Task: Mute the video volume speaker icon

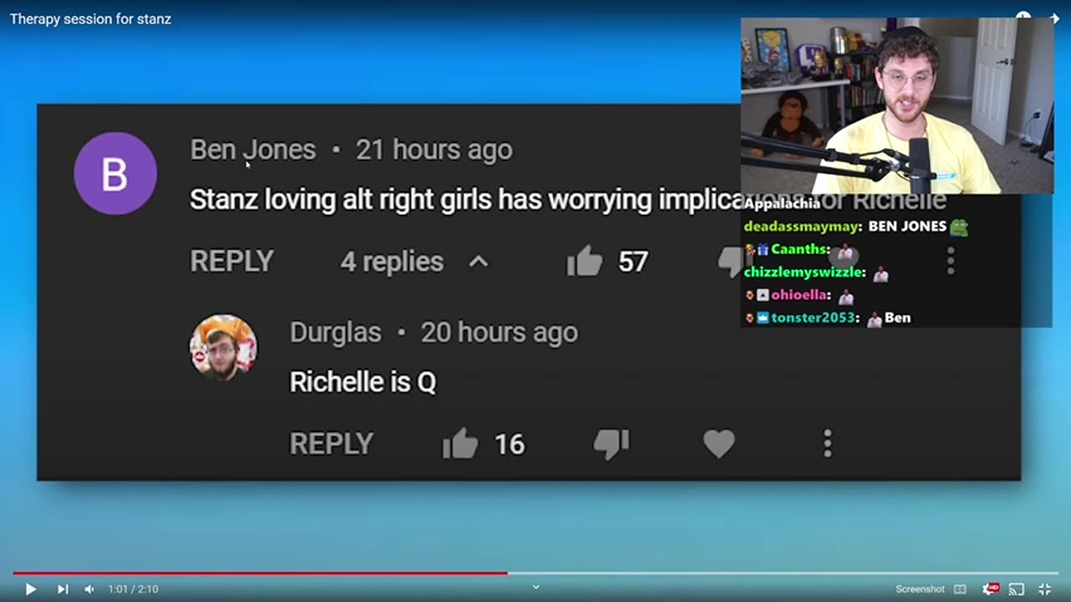Action: [90, 589]
